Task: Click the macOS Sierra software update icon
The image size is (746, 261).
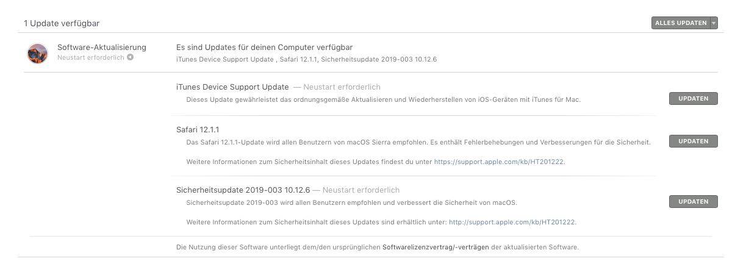Action: 37,54
